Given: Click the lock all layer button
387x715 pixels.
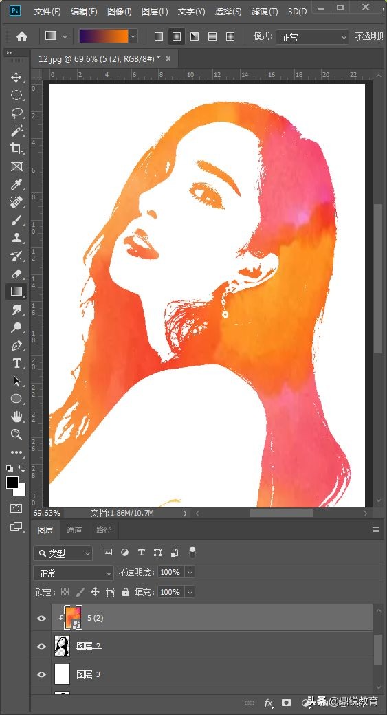Looking at the screenshot, I should coord(126,592).
